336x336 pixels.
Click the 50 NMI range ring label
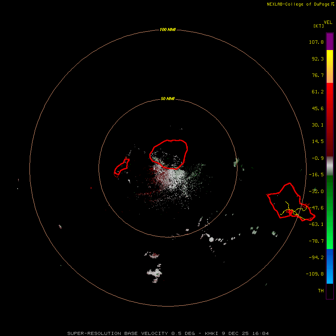(x=168, y=99)
